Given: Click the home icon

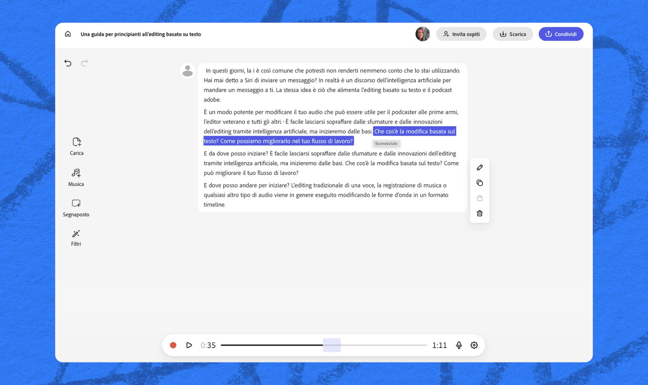Looking at the screenshot, I should [x=68, y=34].
